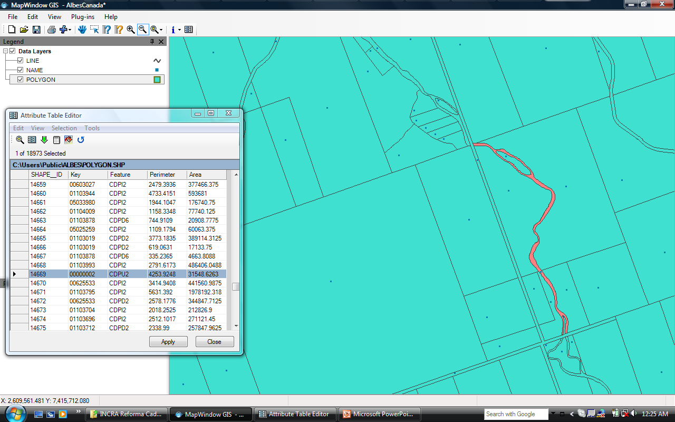Activate the Select features tool
The image size is (675, 422).
[x=94, y=30]
